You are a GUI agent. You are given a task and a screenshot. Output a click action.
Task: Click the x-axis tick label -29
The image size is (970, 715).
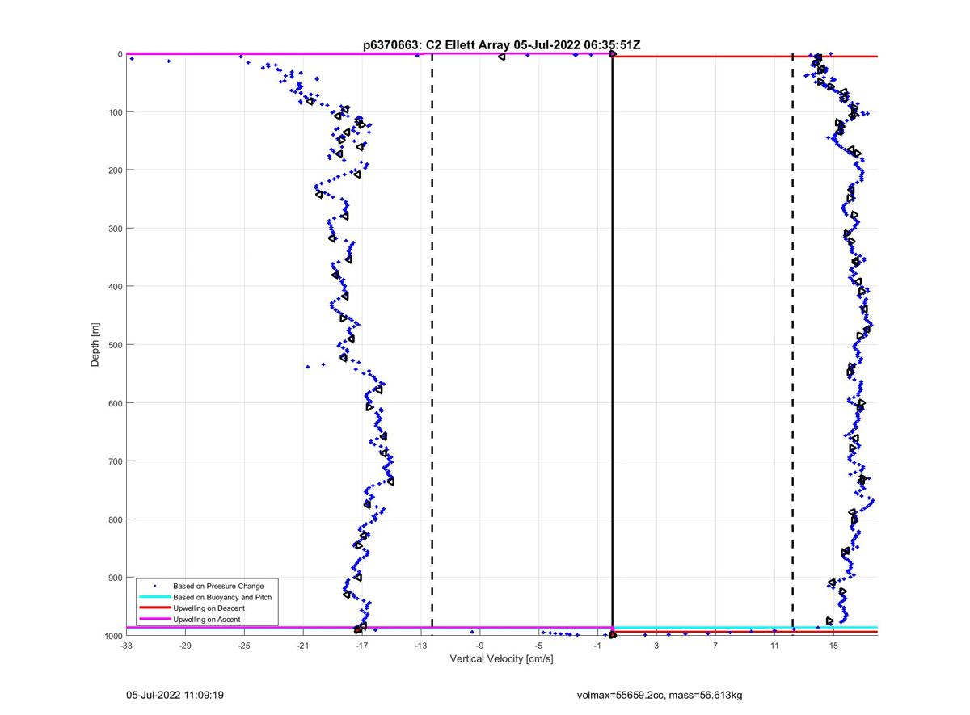coord(185,646)
